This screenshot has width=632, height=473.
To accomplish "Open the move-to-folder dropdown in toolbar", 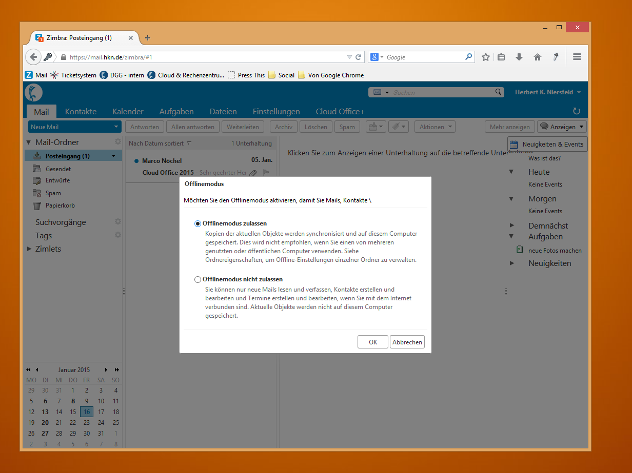I will (x=375, y=127).
